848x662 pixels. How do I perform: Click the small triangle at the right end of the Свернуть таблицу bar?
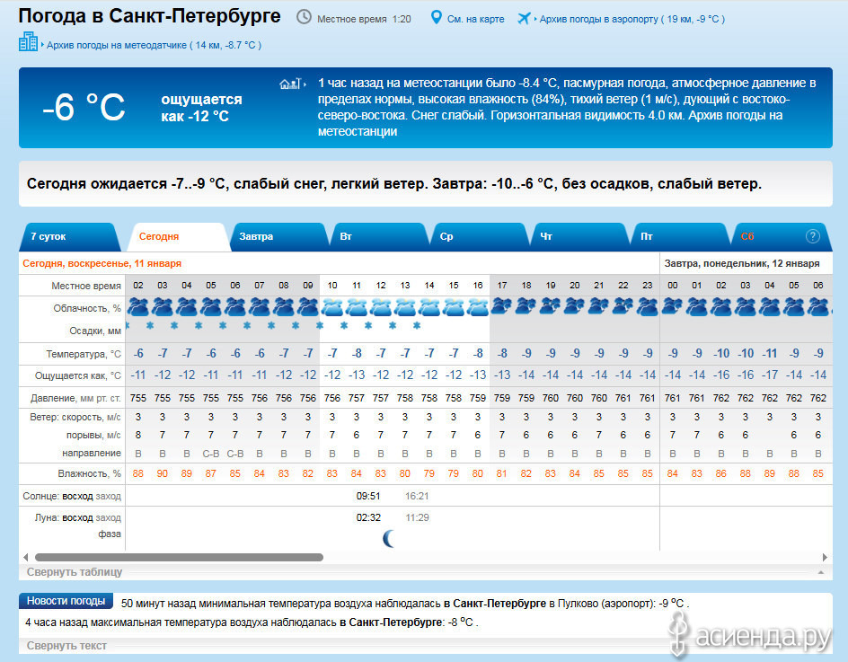[x=819, y=572]
